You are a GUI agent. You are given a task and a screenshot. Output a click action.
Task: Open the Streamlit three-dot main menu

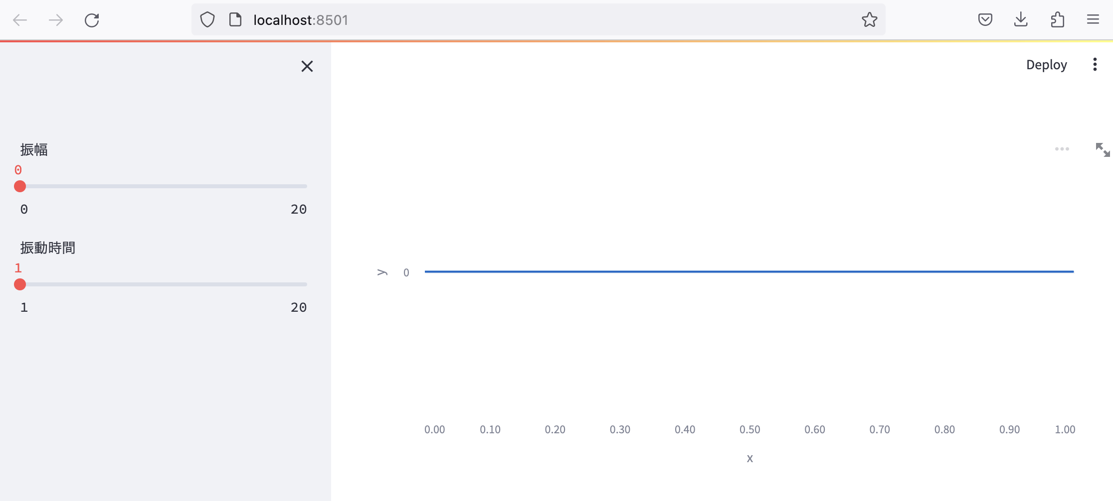point(1095,65)
